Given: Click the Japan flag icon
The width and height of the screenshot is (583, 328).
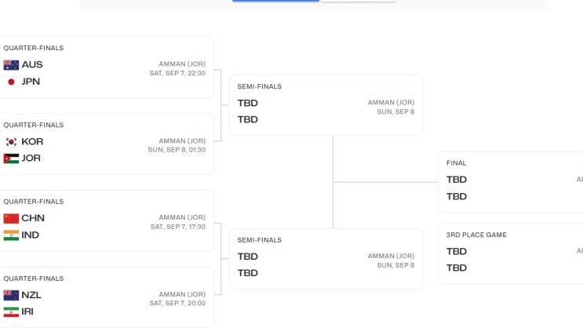Looking at the screenshot, I should pos(11,82).
